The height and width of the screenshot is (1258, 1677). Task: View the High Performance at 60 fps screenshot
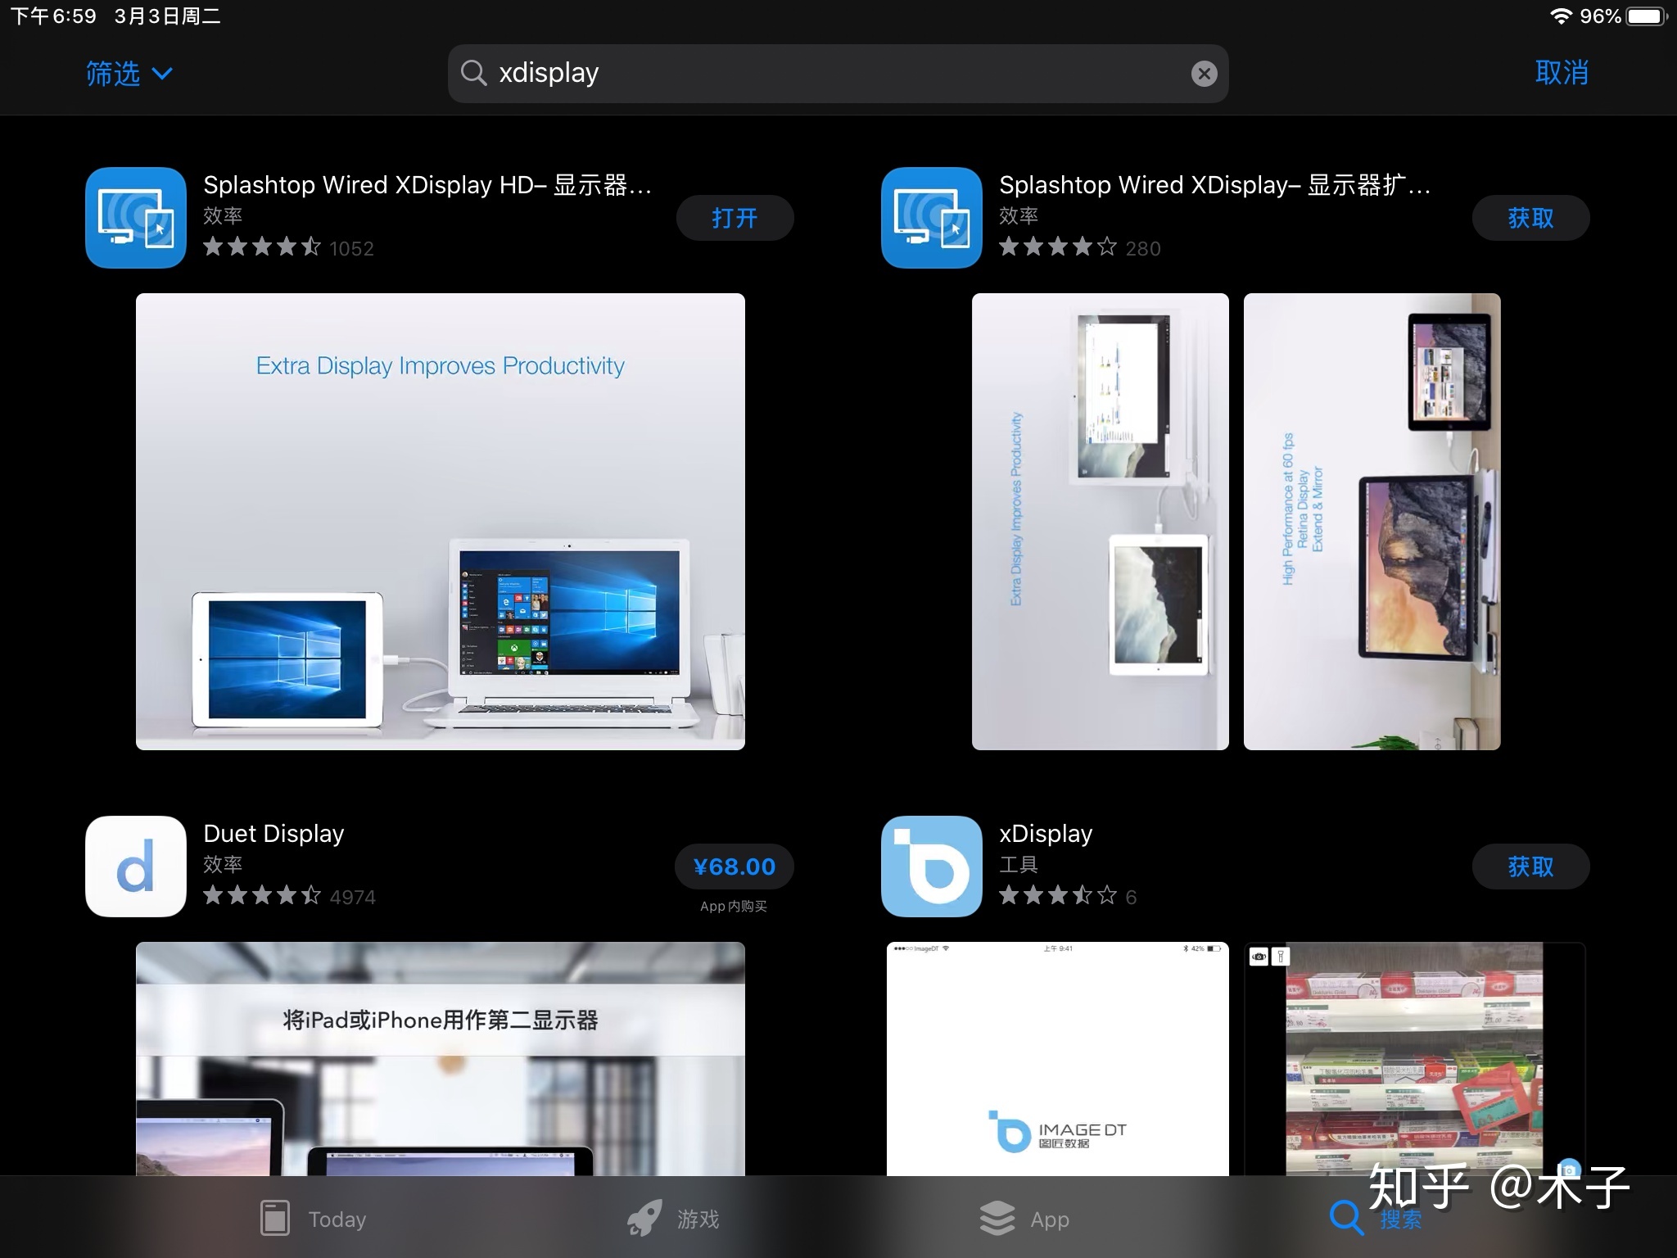click(x=1372, y=521)
